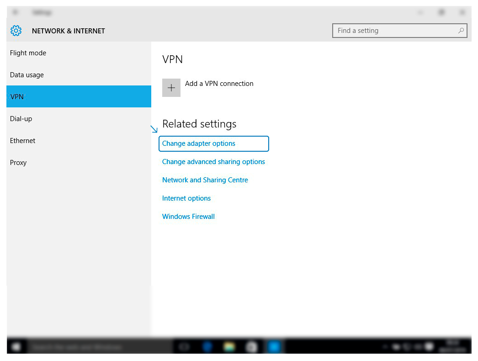Click the search magnifier icon

[461, 31]
